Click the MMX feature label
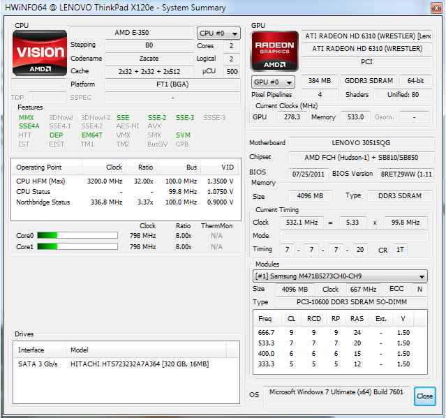 click(26, 118)
